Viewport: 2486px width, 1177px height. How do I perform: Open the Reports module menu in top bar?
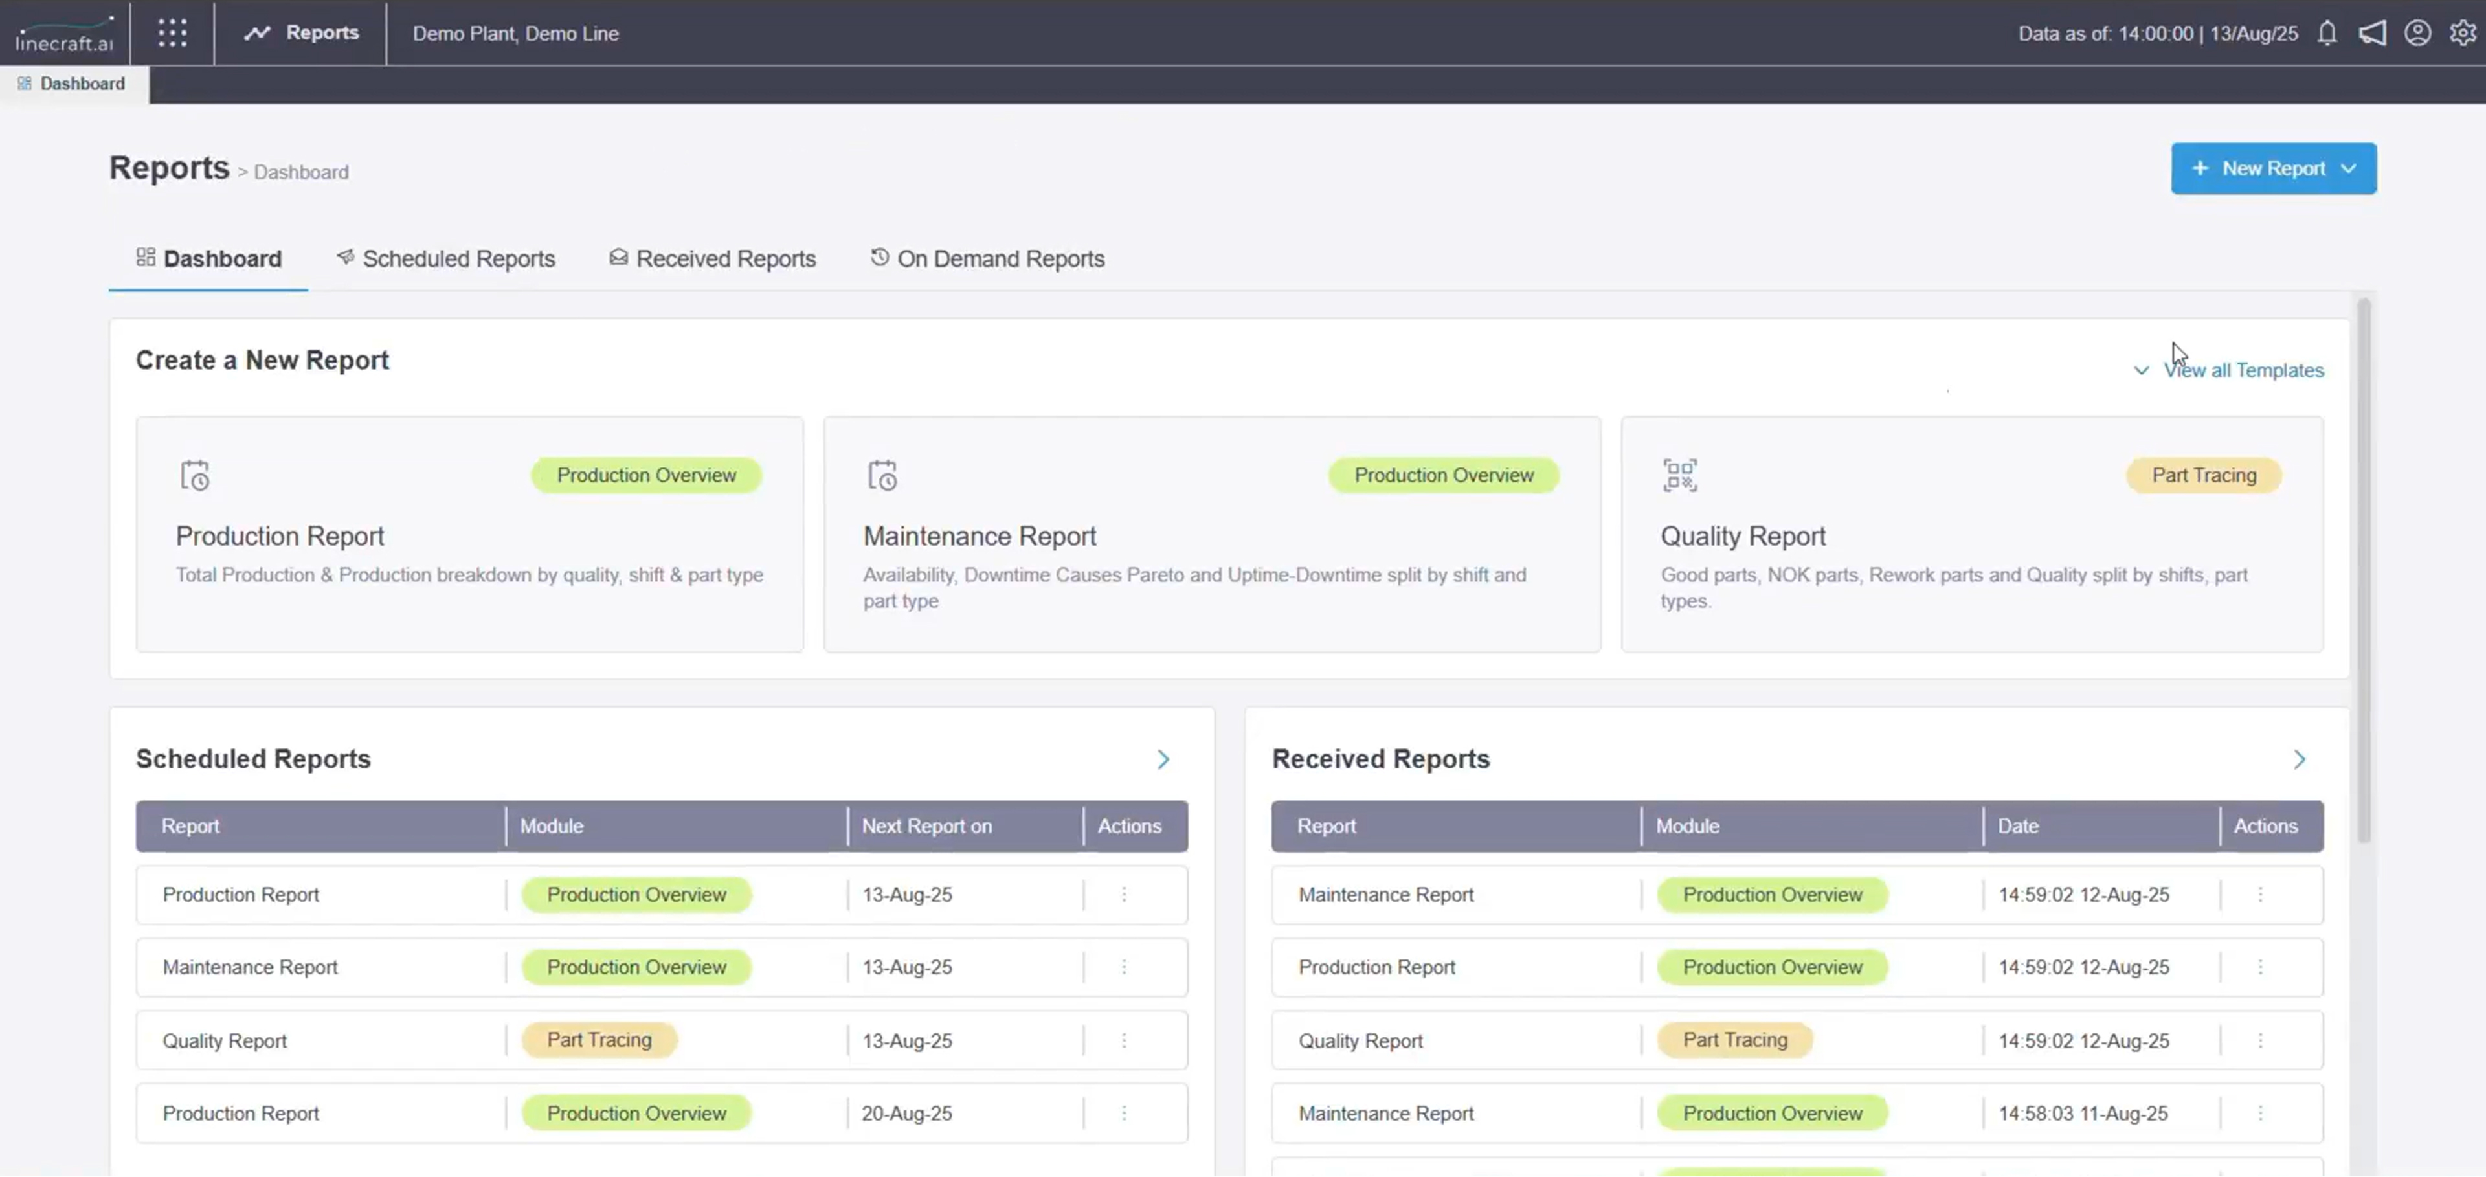pyautogui.click(x=301, y=33)
